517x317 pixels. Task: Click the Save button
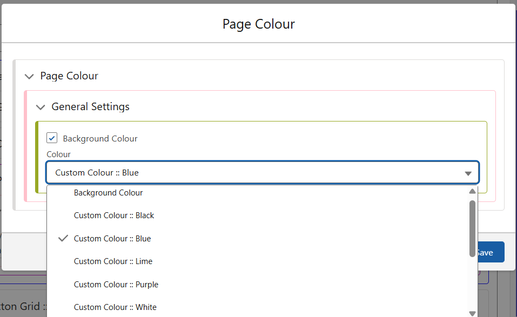click(x=489, y=252)
